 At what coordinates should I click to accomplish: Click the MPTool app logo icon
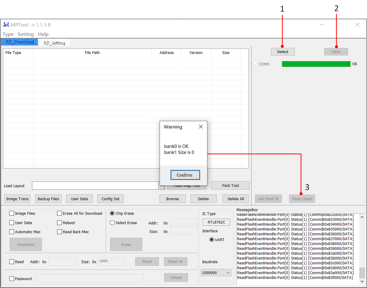[x=6, y=25]
